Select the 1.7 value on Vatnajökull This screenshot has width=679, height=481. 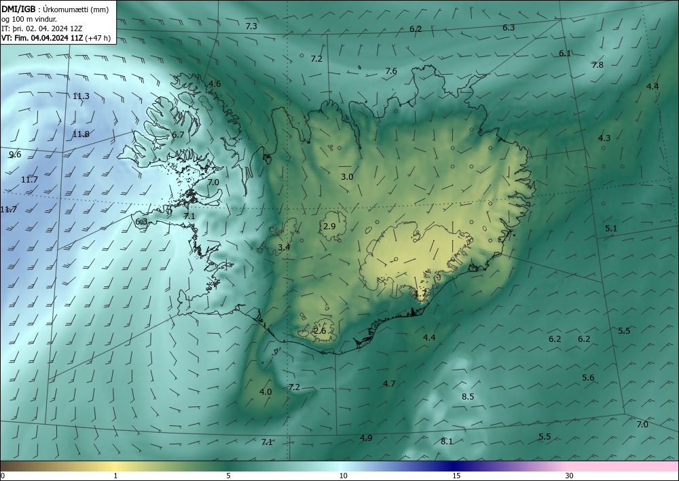421,293
